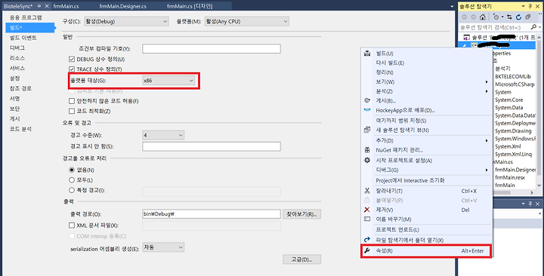This screenshot has height=276, width=544.
Task: Open the 구성(C) configuration dropdown
Action: point(126,21)
